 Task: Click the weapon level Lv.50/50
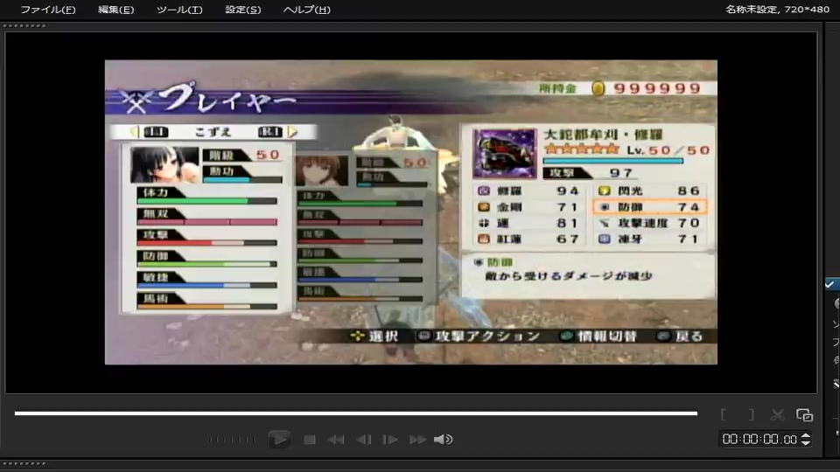tap(668, 149)
